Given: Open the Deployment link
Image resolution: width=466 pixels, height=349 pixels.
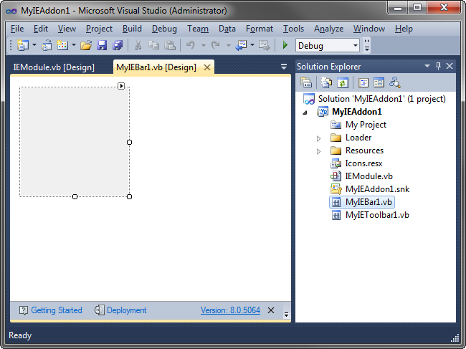Looking at the screenshot, I should [127, 310].
